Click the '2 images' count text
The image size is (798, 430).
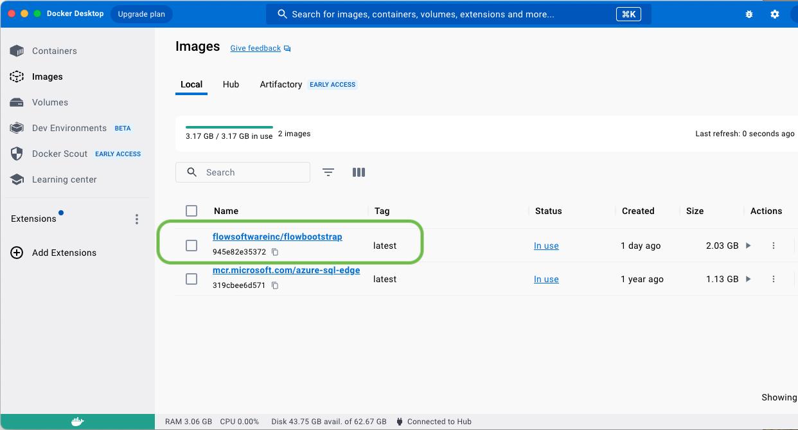294,134
